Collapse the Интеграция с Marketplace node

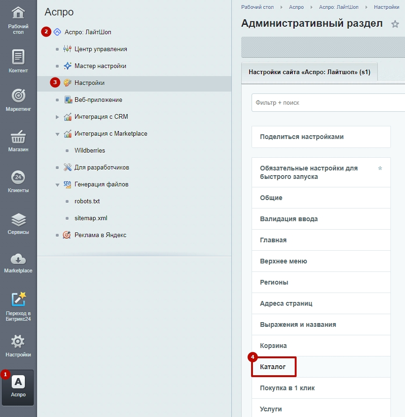coord(57,134)
